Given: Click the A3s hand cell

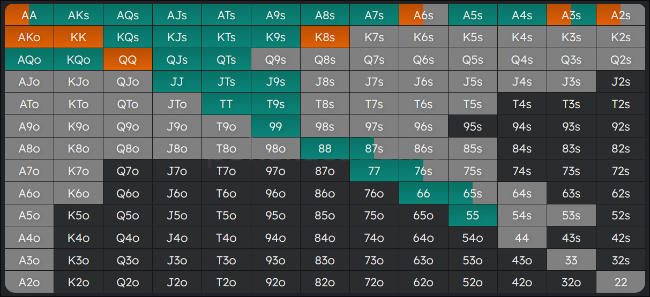Looking at the screenshot, I should click(x=571, y=15).
